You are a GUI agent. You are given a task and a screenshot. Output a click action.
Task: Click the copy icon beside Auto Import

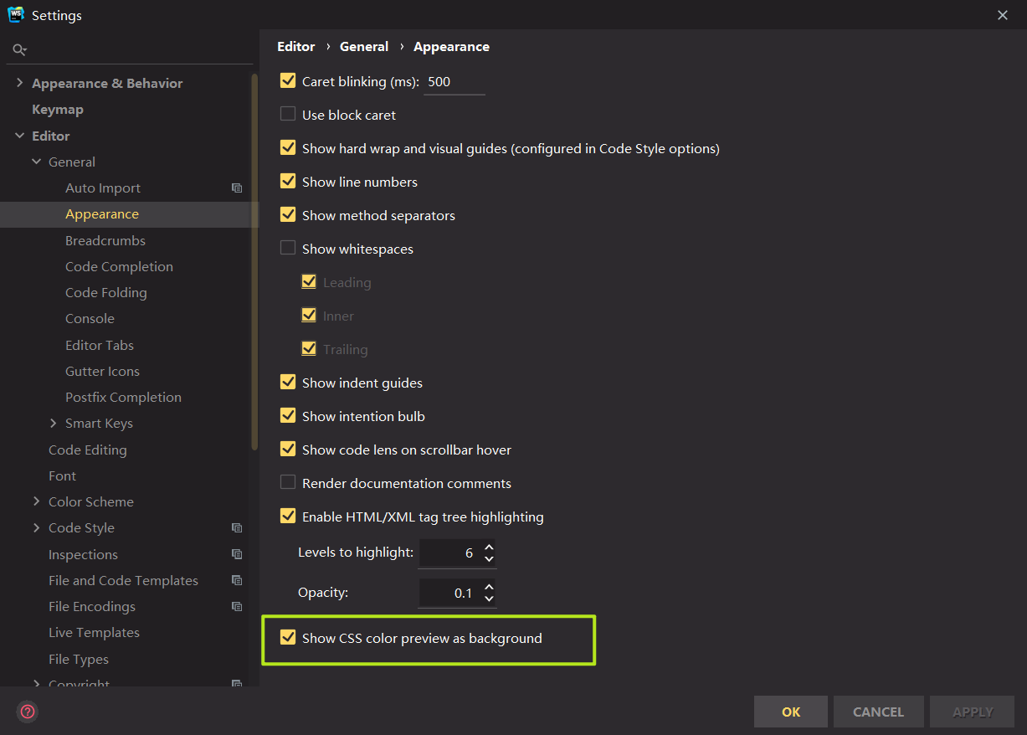pyautogui.click(x=237, y=188)
